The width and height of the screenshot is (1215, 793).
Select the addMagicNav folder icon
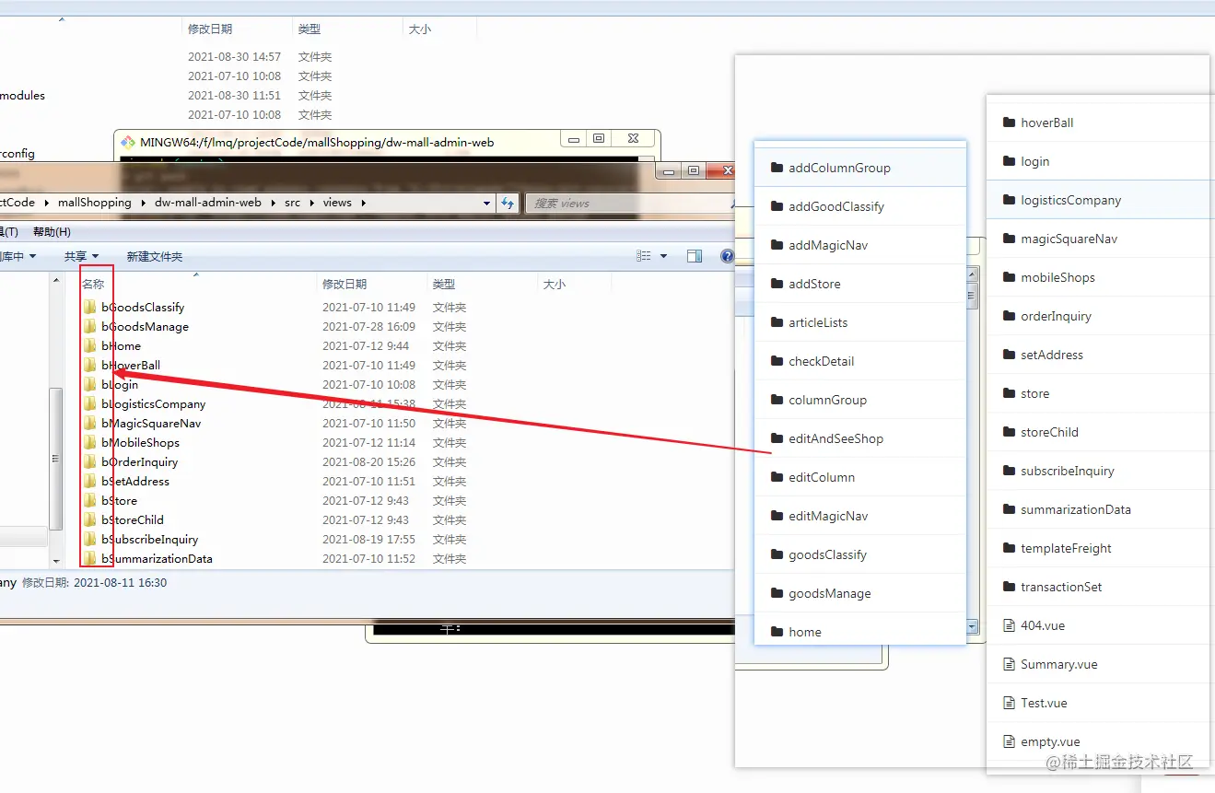776,246
